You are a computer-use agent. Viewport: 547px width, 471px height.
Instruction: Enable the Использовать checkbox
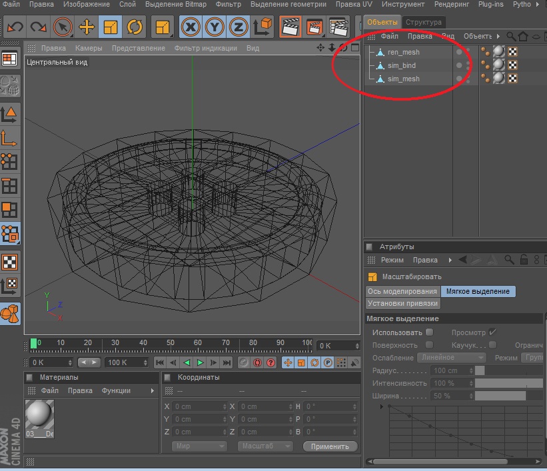pos(429,332)
